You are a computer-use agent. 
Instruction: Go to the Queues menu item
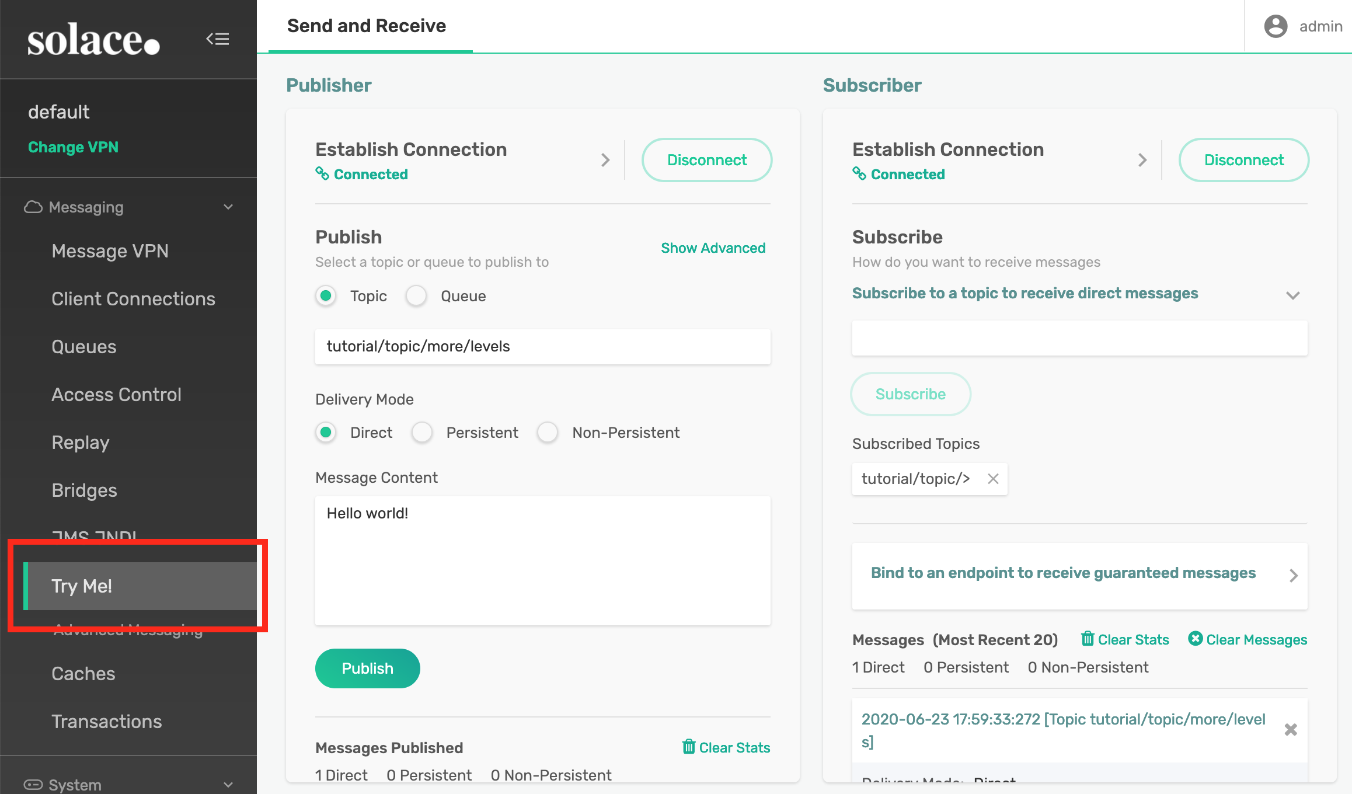click(84, 347)
